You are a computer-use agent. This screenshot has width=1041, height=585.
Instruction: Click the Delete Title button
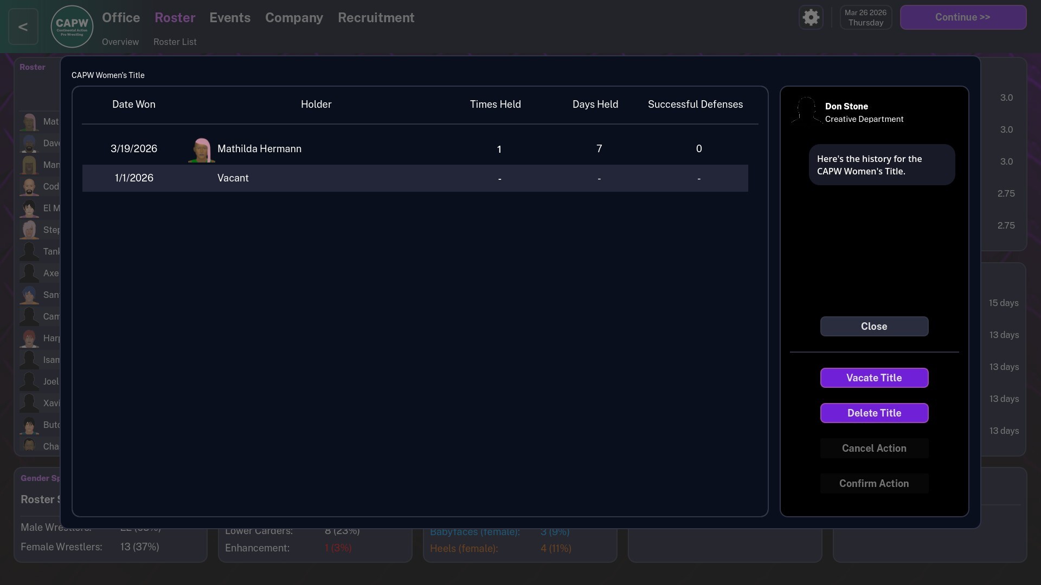[x=874, y=413]
